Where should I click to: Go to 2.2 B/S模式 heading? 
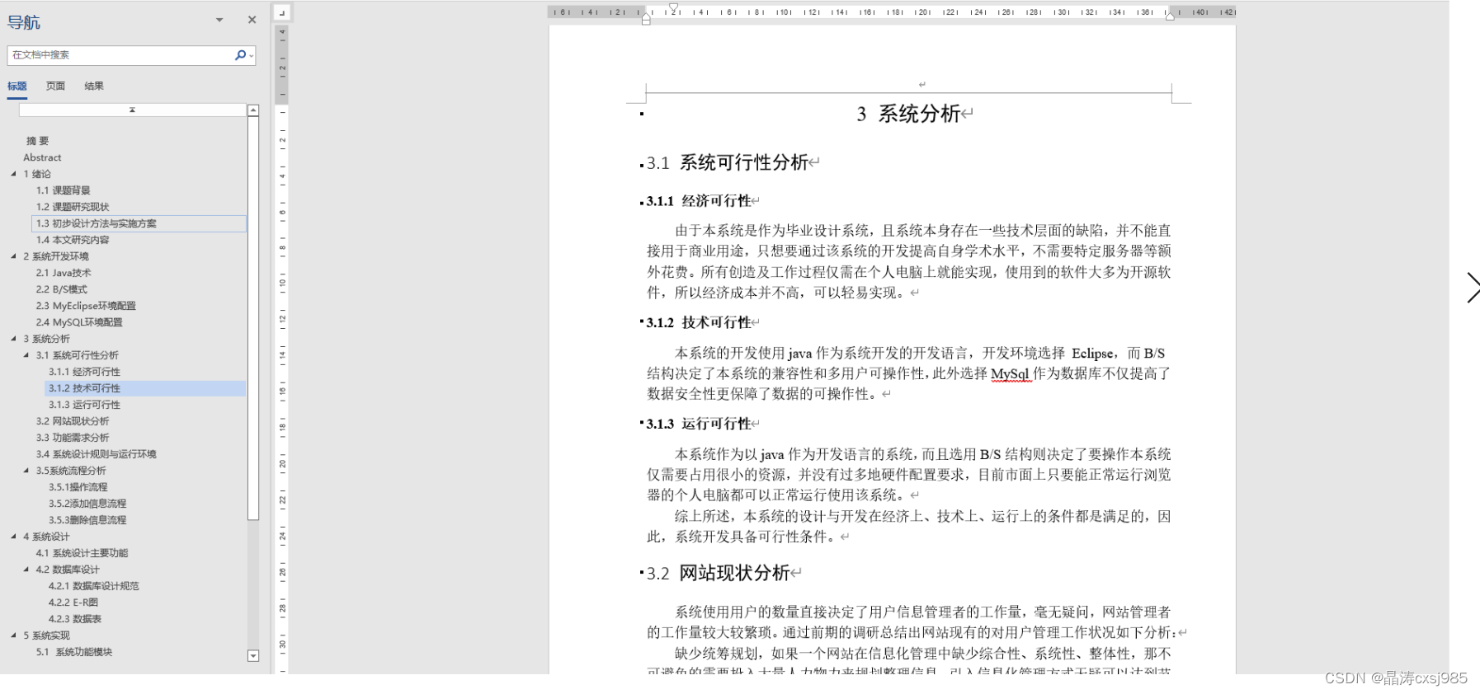click(x=61, y=289)
